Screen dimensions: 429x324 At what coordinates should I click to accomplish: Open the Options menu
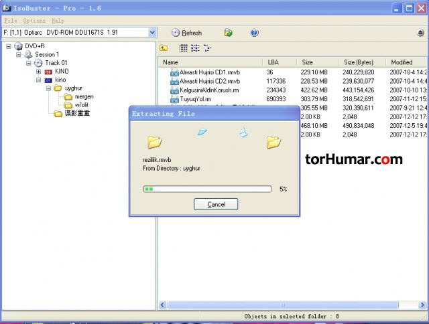34,21
